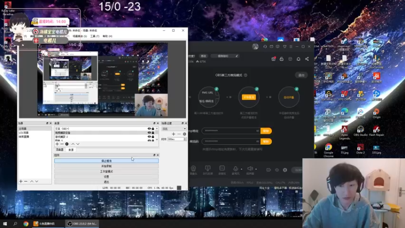Adjust transition duration 300ms stepper
This screenshot has height=228, width=405.
185,139
